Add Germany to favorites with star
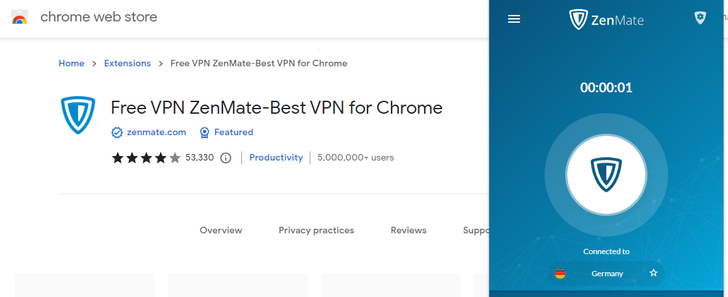Viewport: 728px width, 297px height. (x=654, y=273)
